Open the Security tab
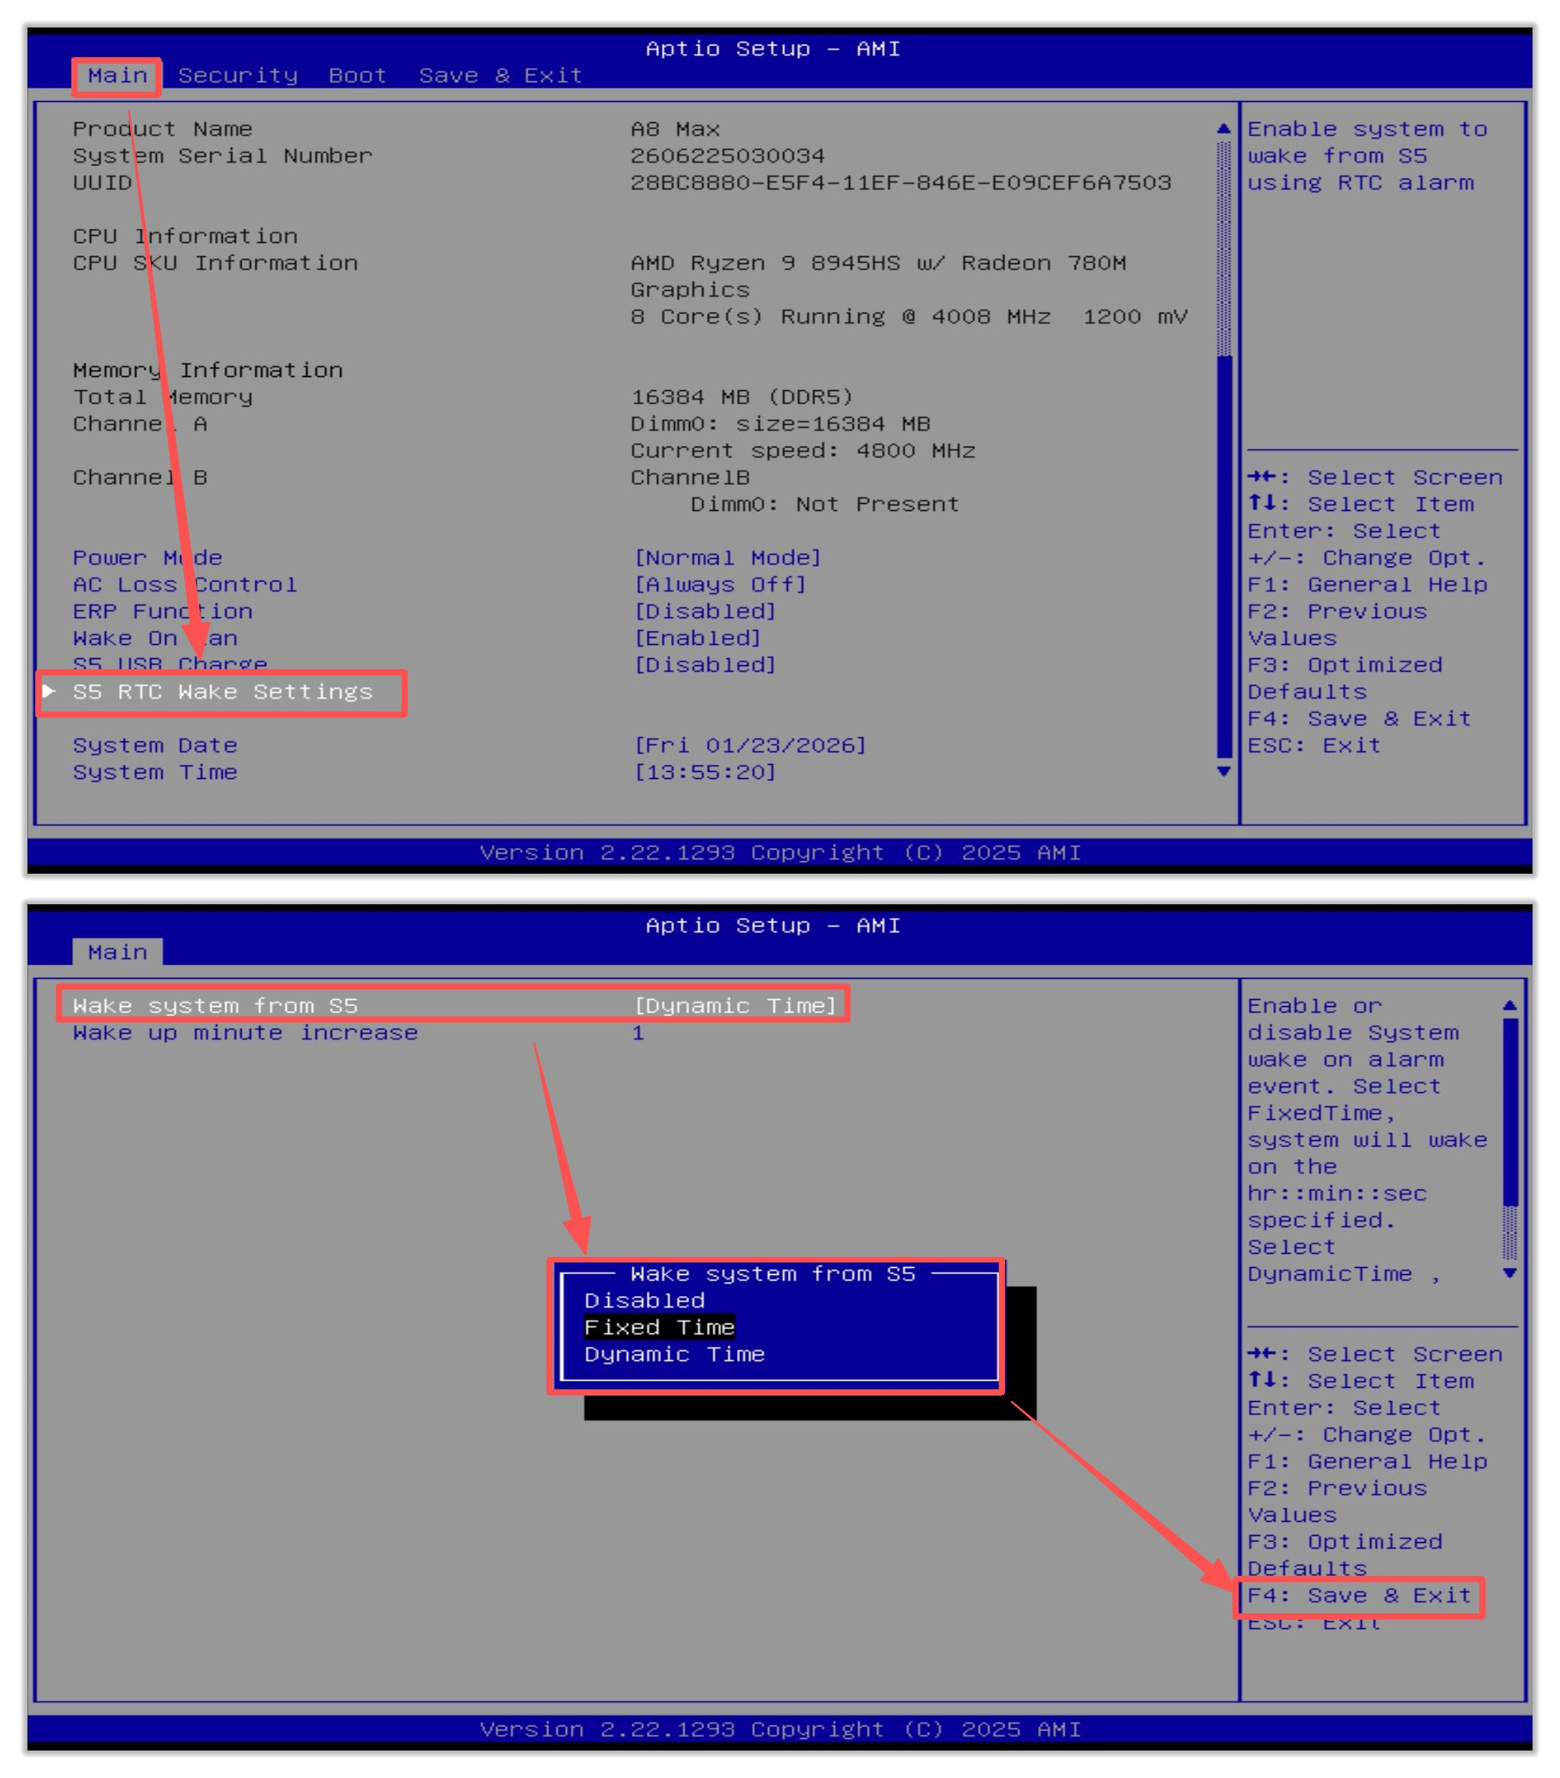 pos(238,76)
